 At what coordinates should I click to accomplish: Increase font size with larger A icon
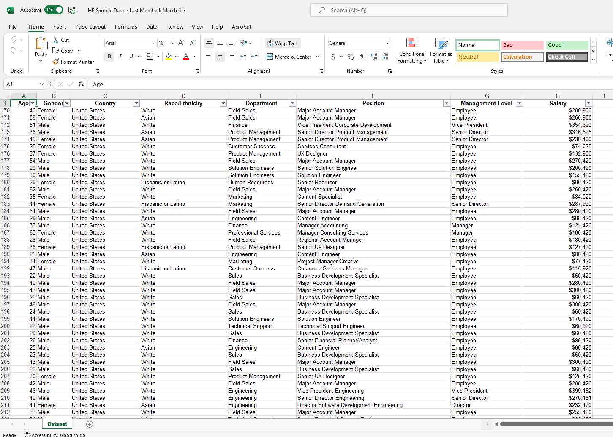tap(181, 43)
